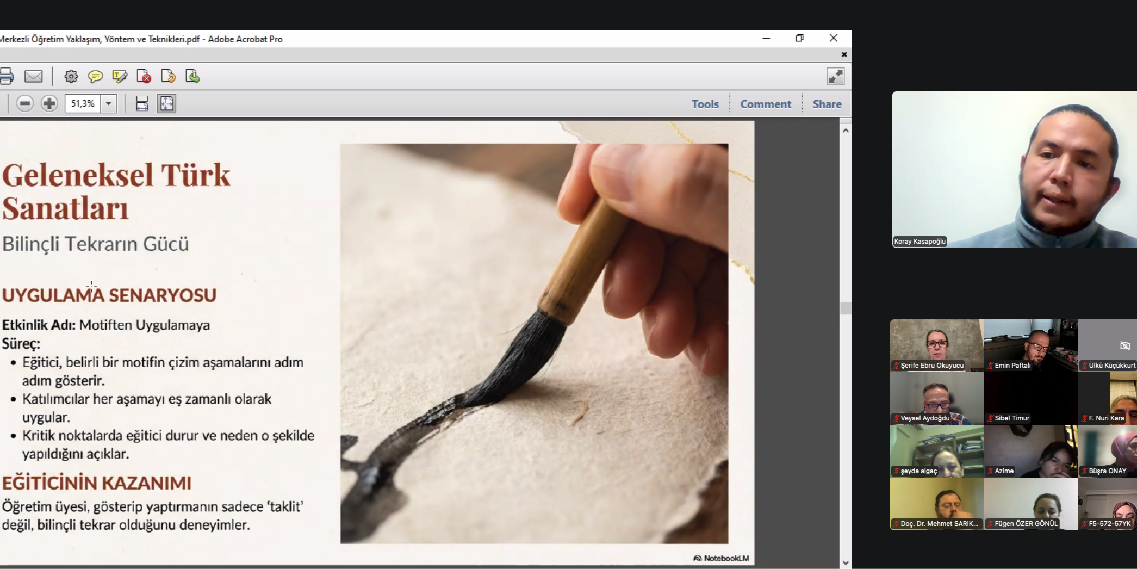Toggle fit one full page view
The width and height of the screenshot is (1137, 569).
(166, 103)
